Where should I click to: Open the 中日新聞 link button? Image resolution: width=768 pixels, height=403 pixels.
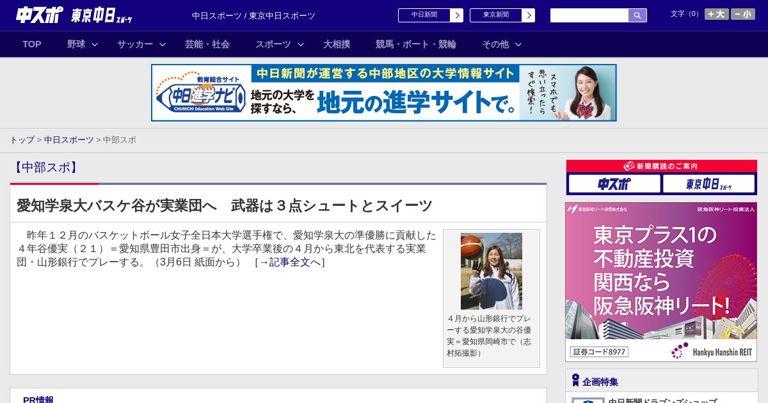424,15
